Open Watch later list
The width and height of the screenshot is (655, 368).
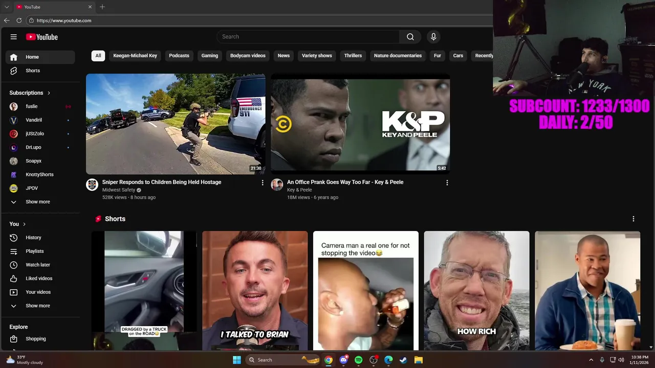coord(40,265)
